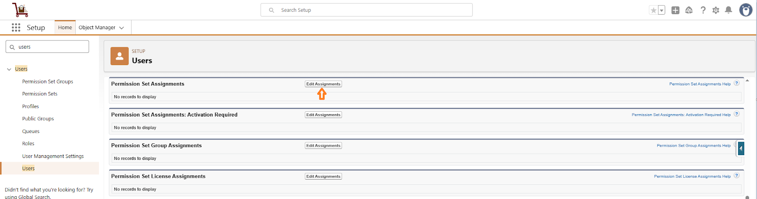Open the user profile avatar
This screenshot has height=199, width=757.
tap(746, 10)
